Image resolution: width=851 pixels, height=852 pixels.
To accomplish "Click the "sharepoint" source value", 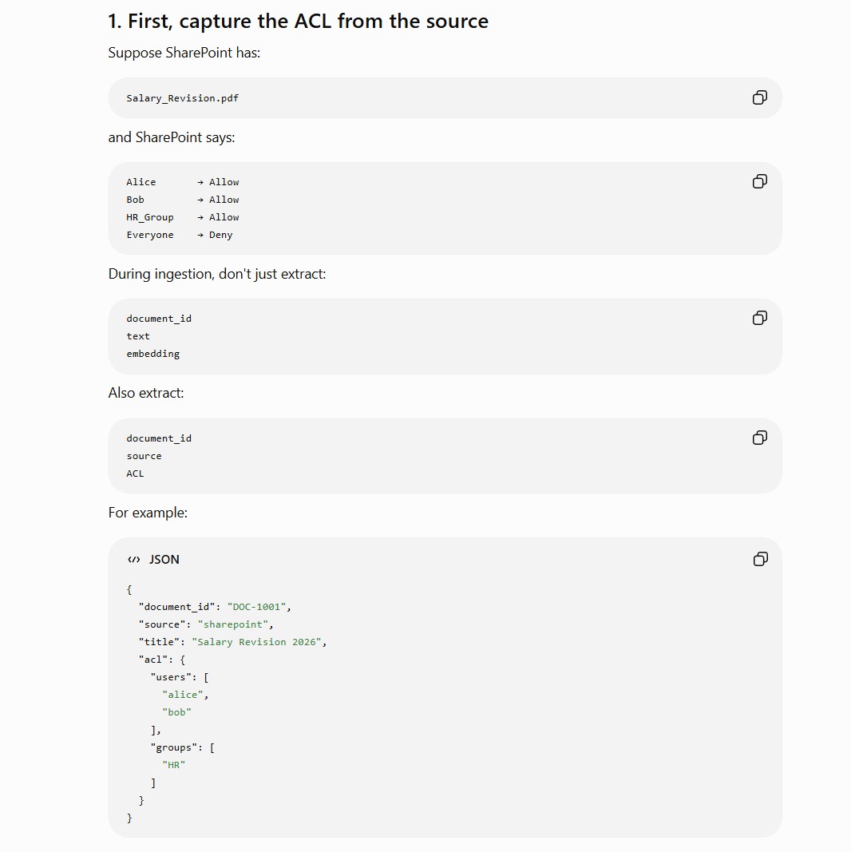I will click(x=233, y=624).
